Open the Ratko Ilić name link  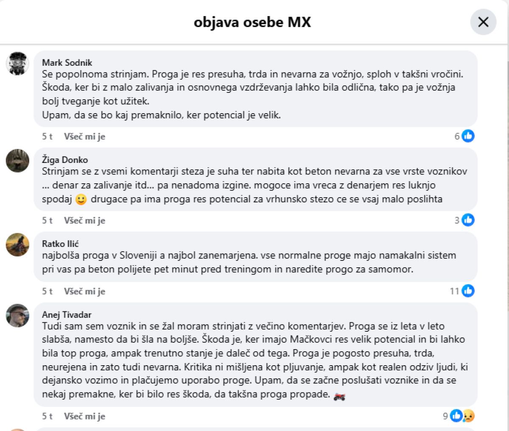[60, 243]
